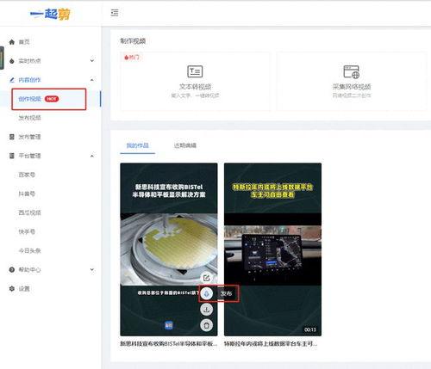
Task: Open 抖音号 platform entry in sidebar
Action: tap(27, 194)
